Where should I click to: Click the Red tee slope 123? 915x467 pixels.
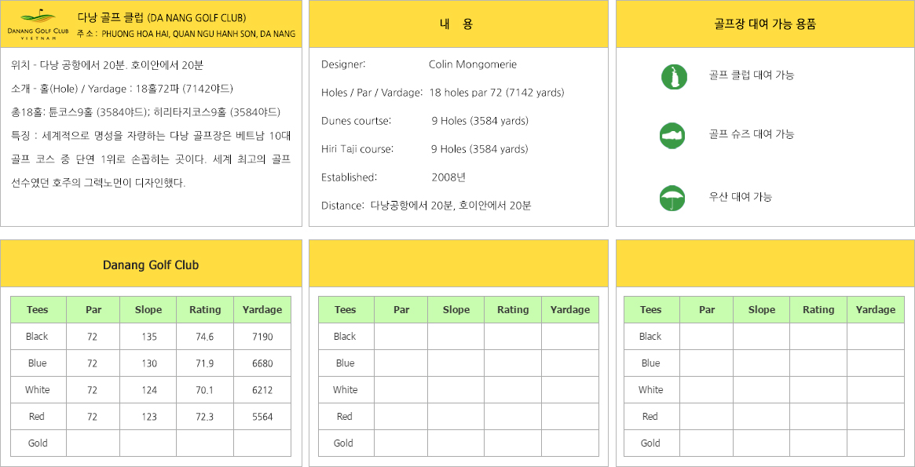click(148, 417)
